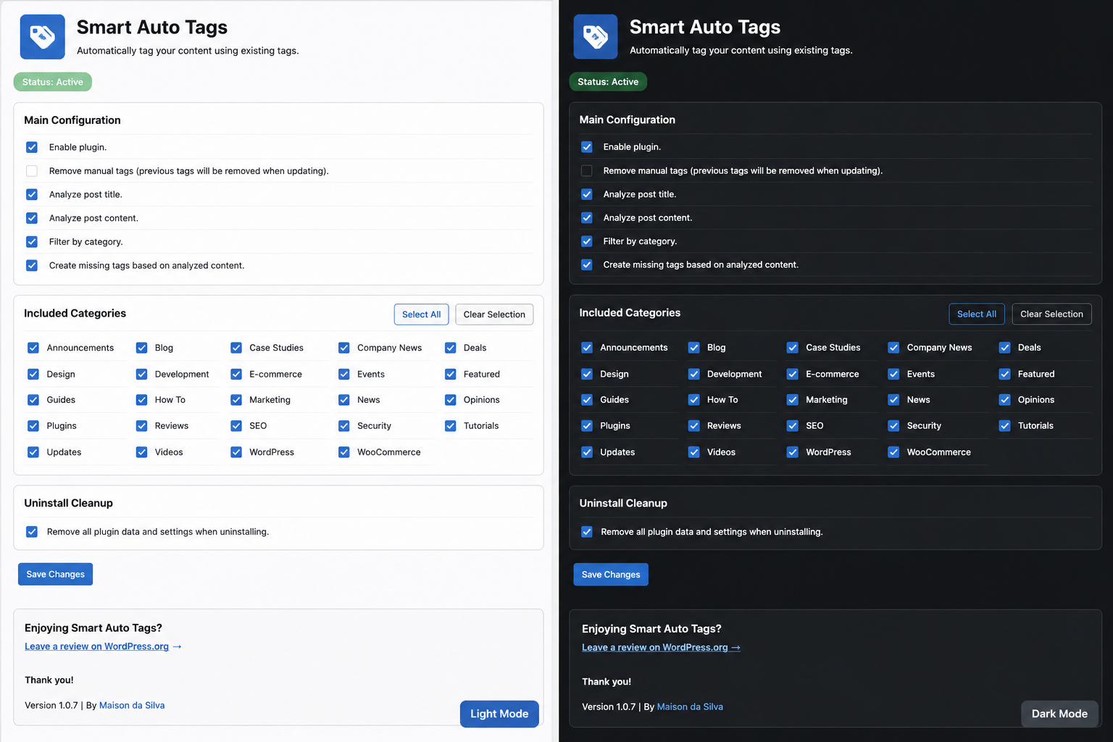
Task: Uncheck Blog category in dark panel
Action: pyautogui.click(x=694, y=348)
